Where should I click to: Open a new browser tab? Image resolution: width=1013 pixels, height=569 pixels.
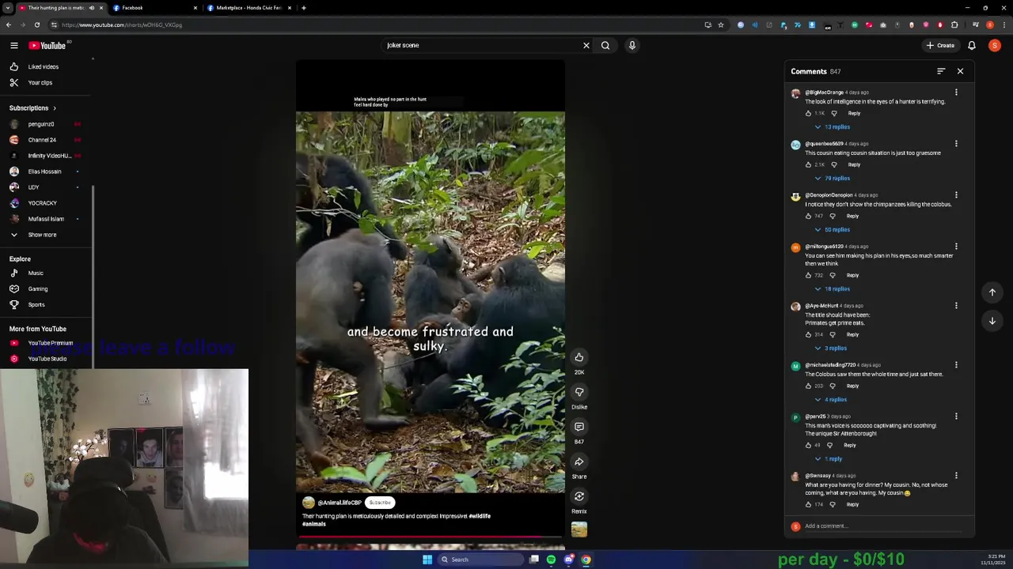coord(304,8)
